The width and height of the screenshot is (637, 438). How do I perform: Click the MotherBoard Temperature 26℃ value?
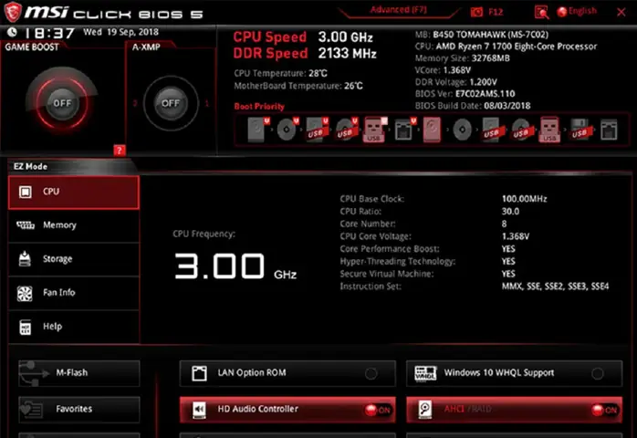tap(353, 86)
